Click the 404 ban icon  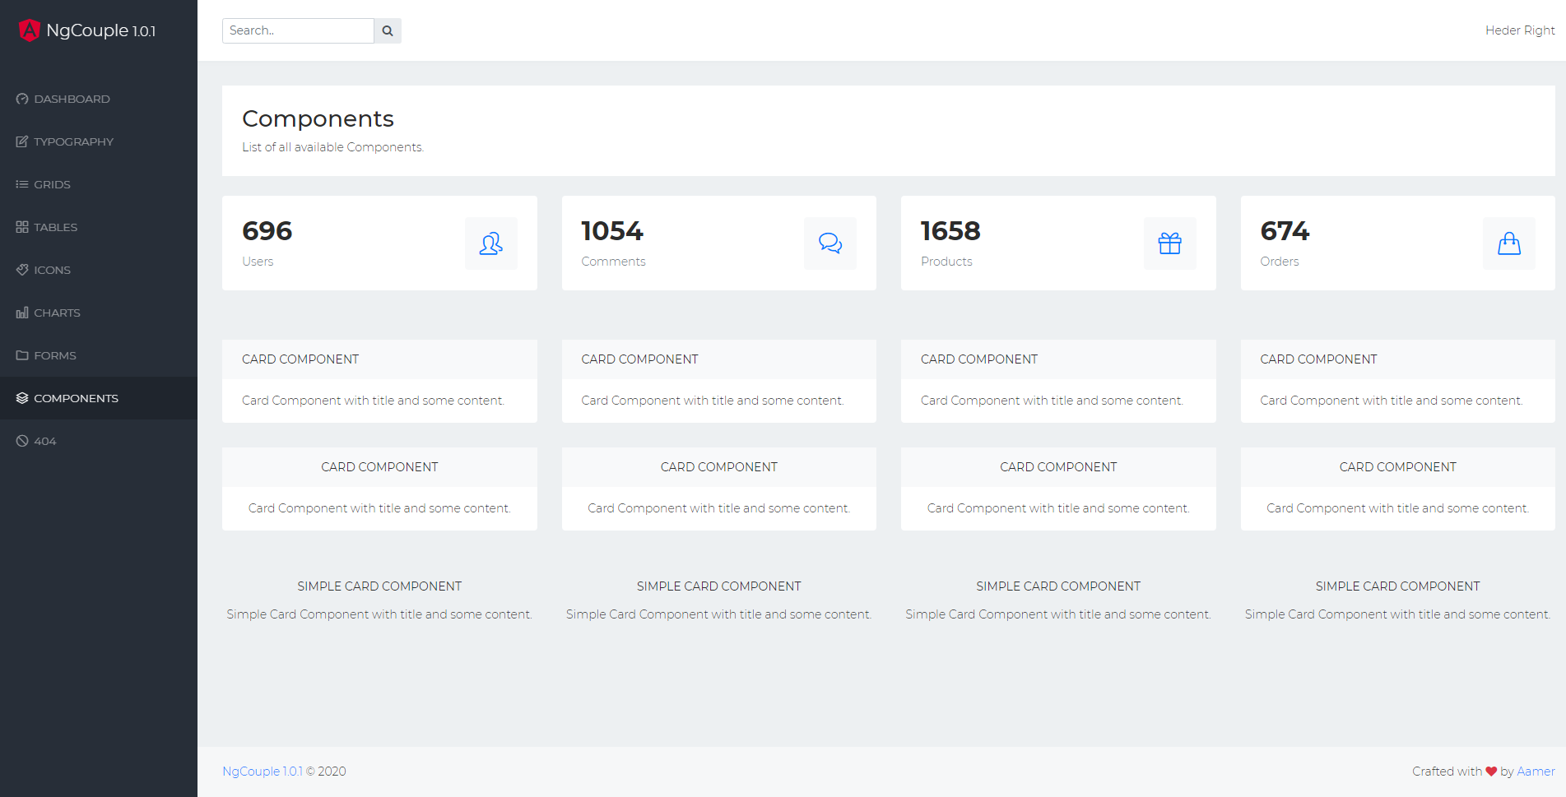(22, 441)
